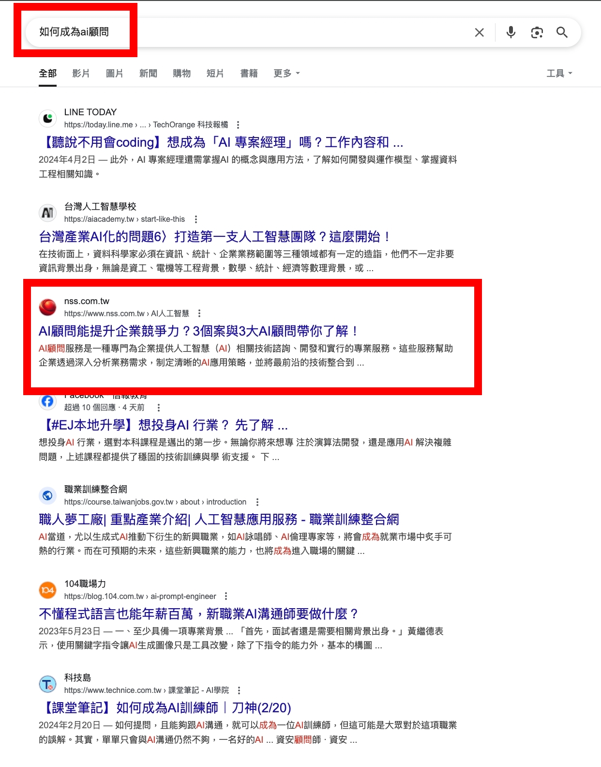Screen dimensions: 601x767
Task: Click the 104職場力 orange favicon
Action: [47, 590]
